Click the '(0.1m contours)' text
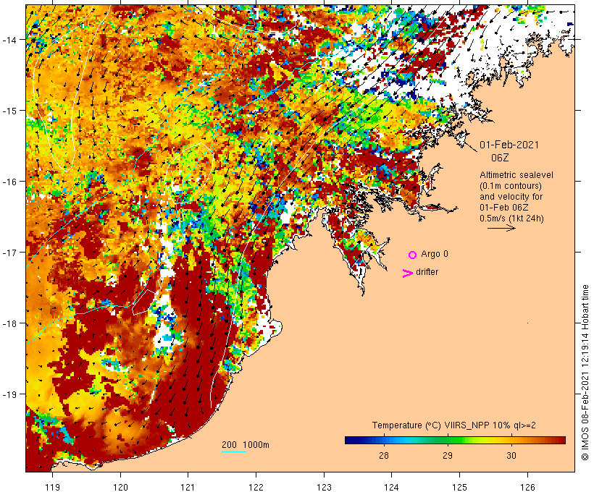 tap(511, 186)
